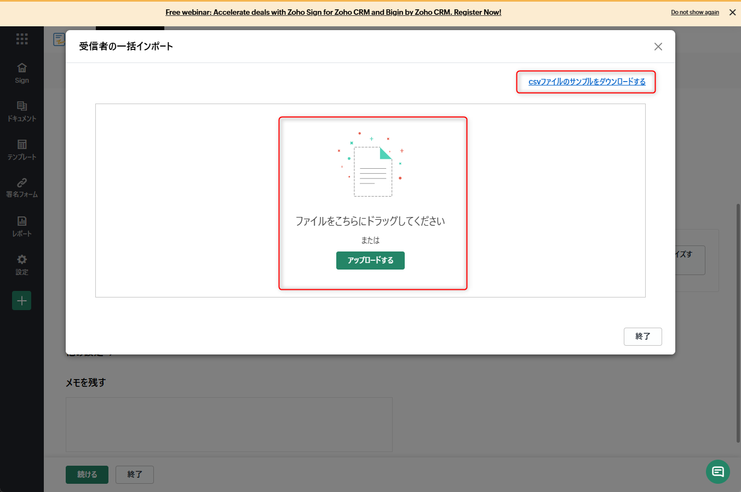The height and width of the screenshot is (492, 741).
Task: Click 終了 button in import dialog
Action: (642, 336)
